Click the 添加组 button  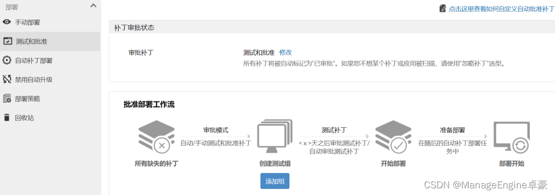click(275, 181)
